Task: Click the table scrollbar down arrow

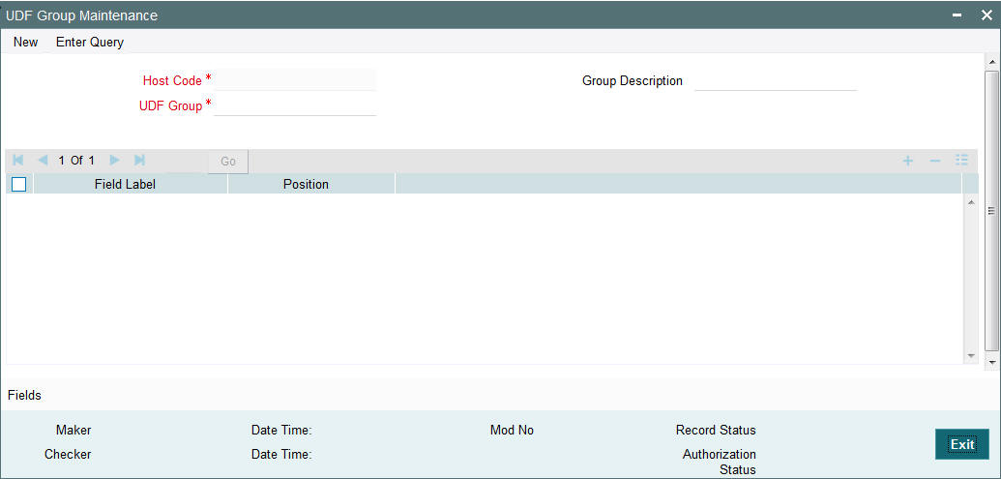Action: point(971,355)
